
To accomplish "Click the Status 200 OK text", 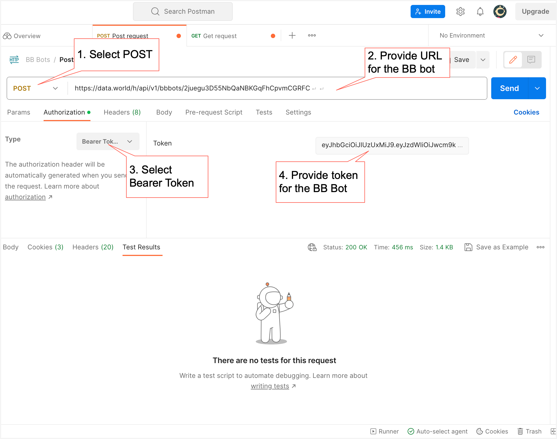I will (345, 247).
